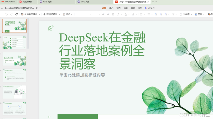Switch to the 开始 ribbon tab

click(x=104, y=8)
